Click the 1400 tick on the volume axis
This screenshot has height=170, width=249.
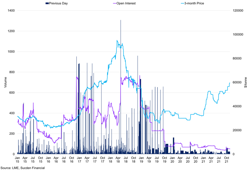click(x=11, y=11)
